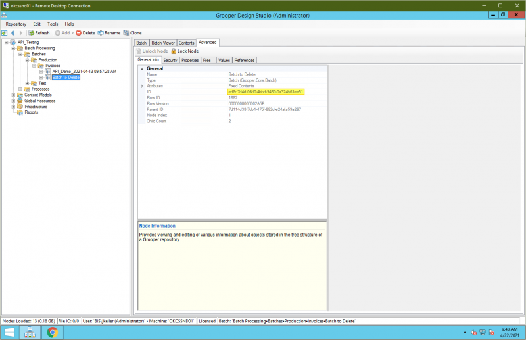Click the Node Information link
The width and height of the screenshot is (526, 340).
point(157,226)
